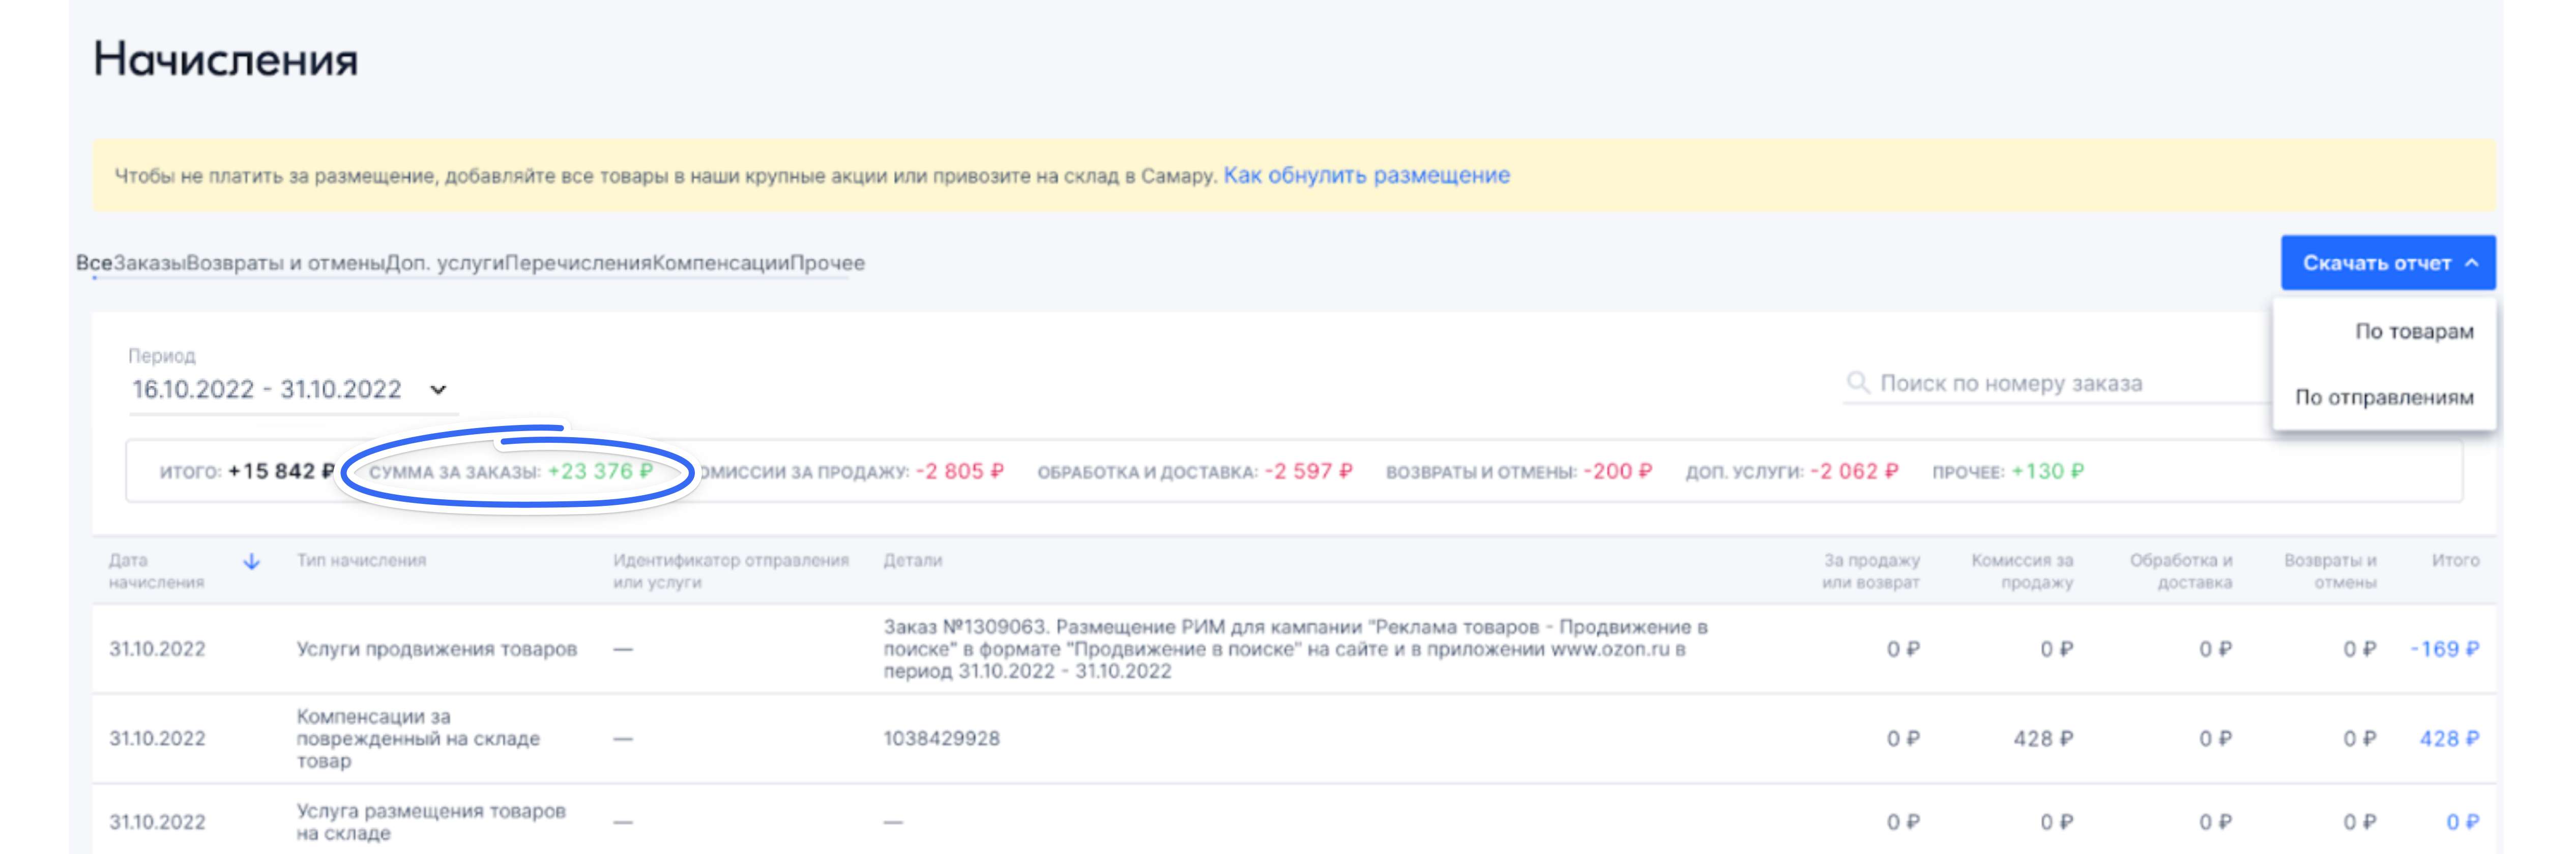
Task: Click За продажу или возврат header
Action: click(1870, 571)
